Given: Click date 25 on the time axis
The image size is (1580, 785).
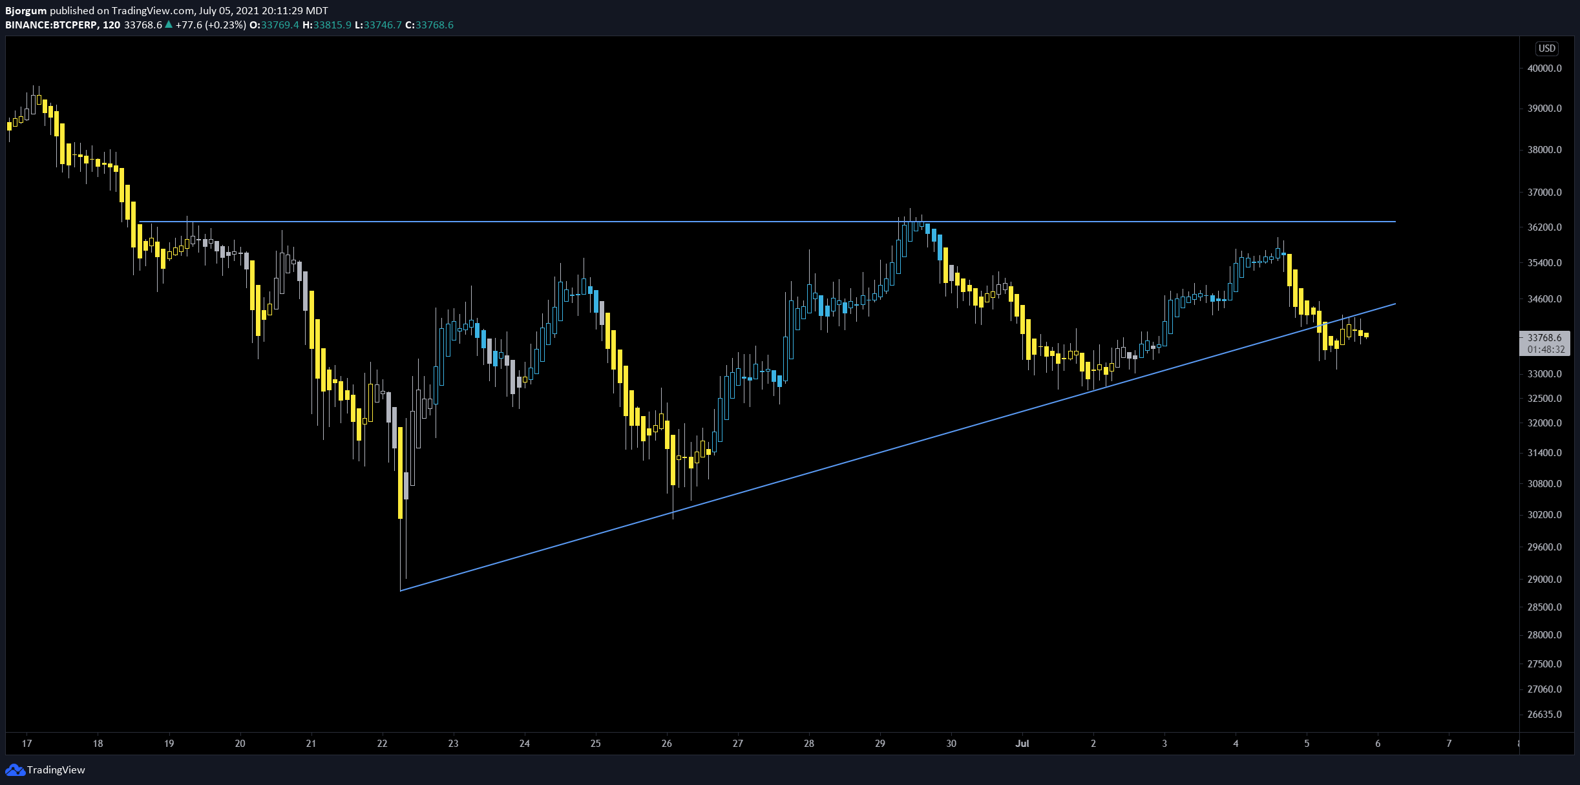Looking at the screenshot, I should click(596, 744).
